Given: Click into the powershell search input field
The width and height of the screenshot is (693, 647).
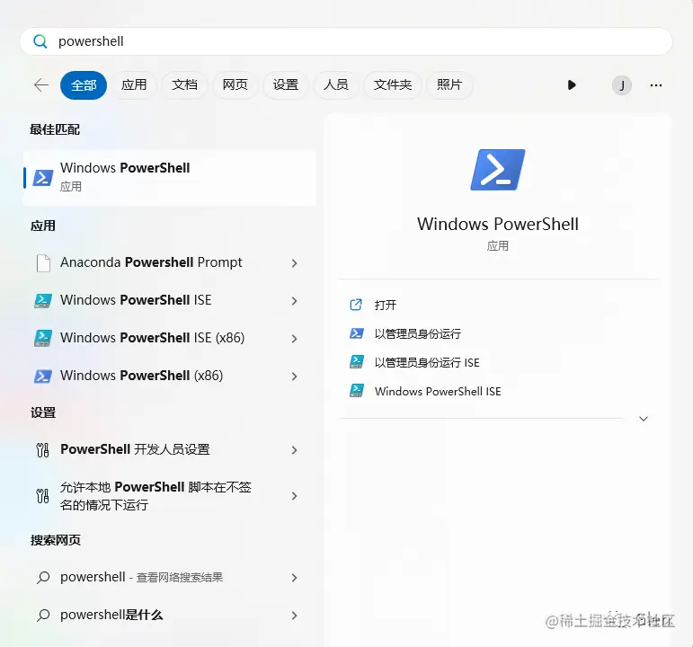Looking at the screenshot, I should [x=346, y=41].
